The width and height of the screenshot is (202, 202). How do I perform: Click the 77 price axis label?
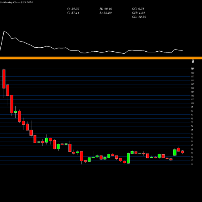[x=192, y=122]
